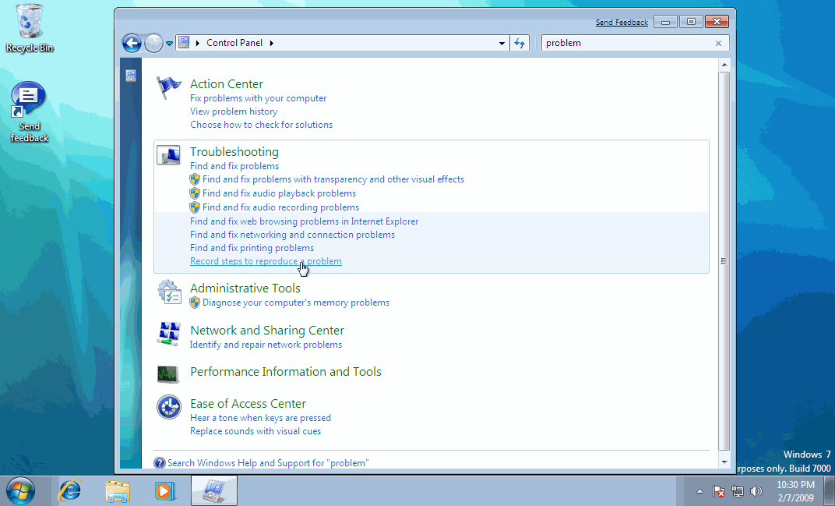Viewport: 835px width, 506px height.
Task: Click Replace sounds with visual cues
Action: tap(255, 431)
